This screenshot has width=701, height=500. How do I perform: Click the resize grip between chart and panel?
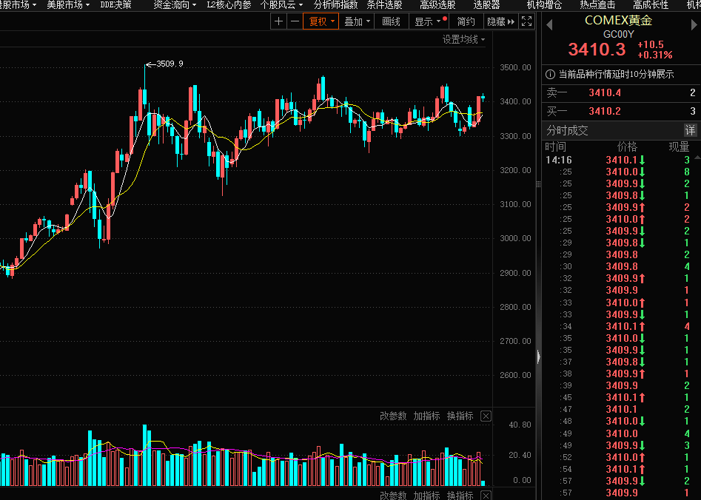[x=539, y=184]
